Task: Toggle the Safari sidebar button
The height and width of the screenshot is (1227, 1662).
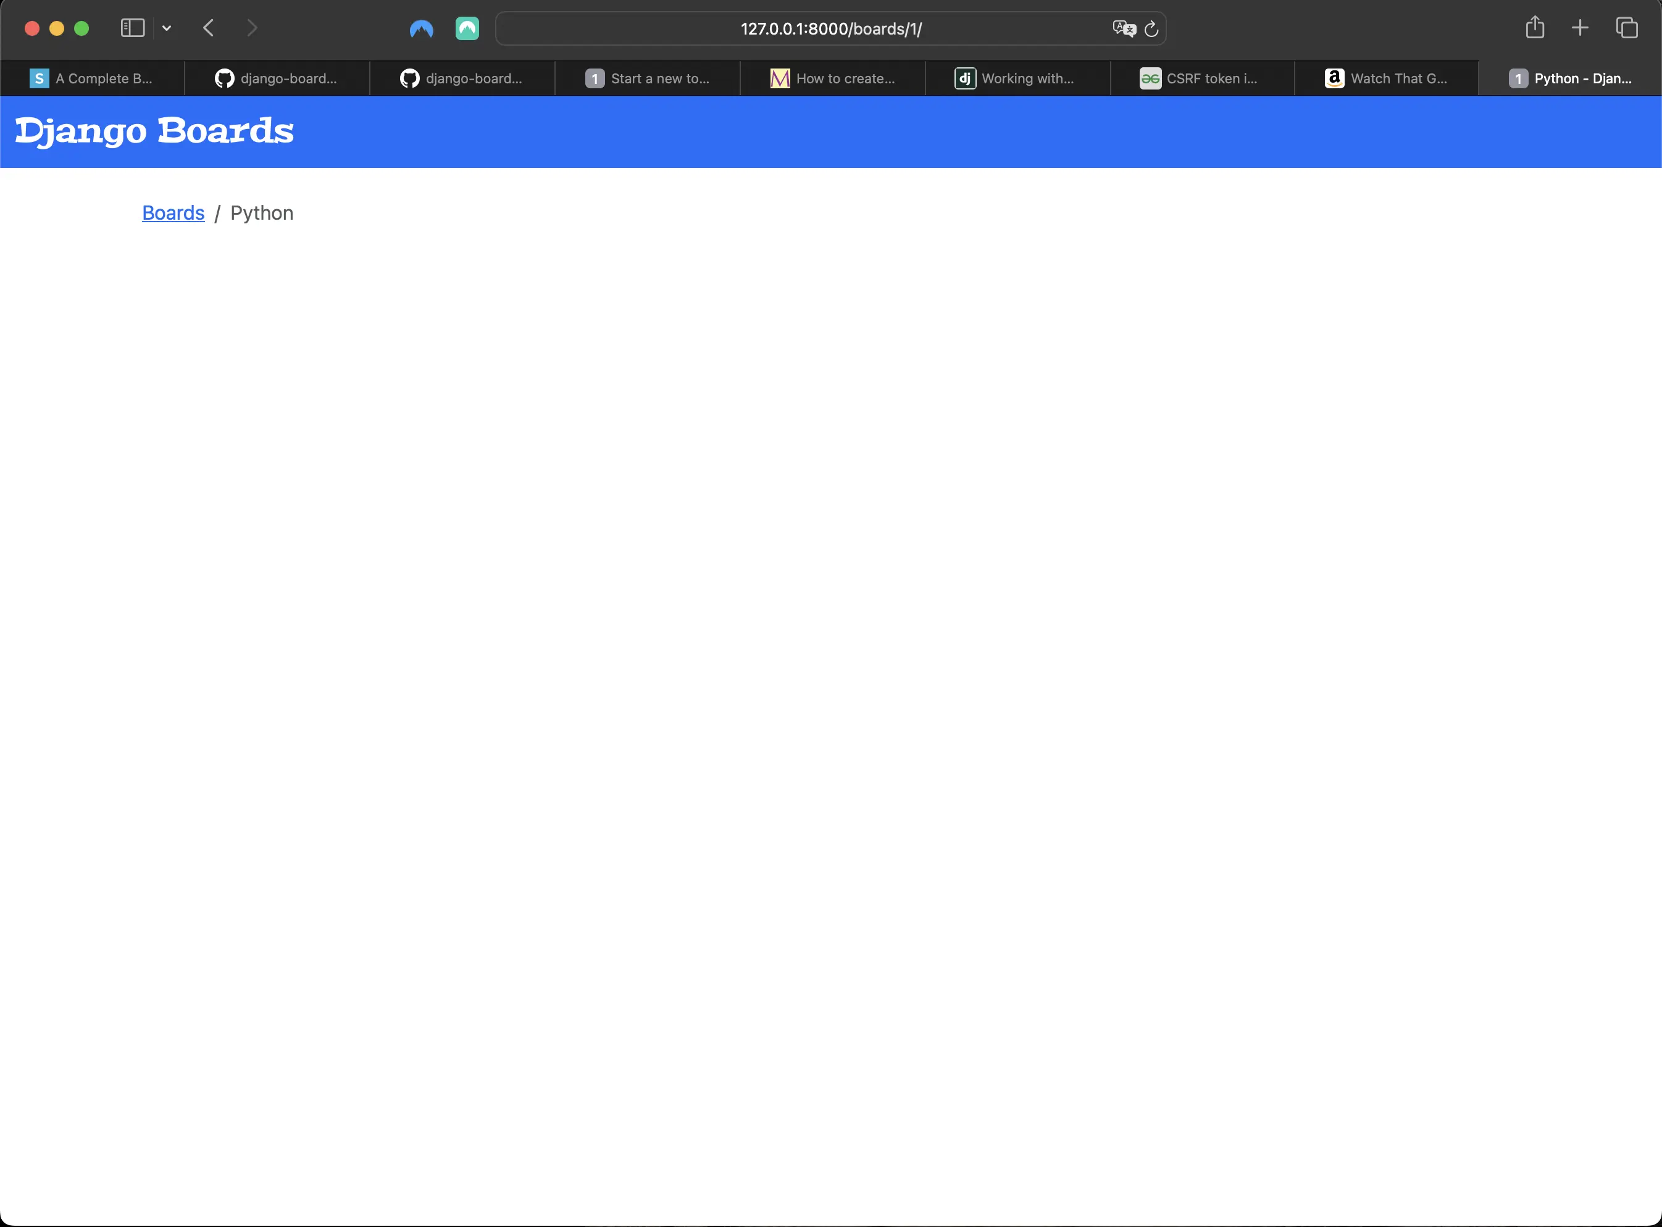Action: pyautogui.click(x=132, y=28)
